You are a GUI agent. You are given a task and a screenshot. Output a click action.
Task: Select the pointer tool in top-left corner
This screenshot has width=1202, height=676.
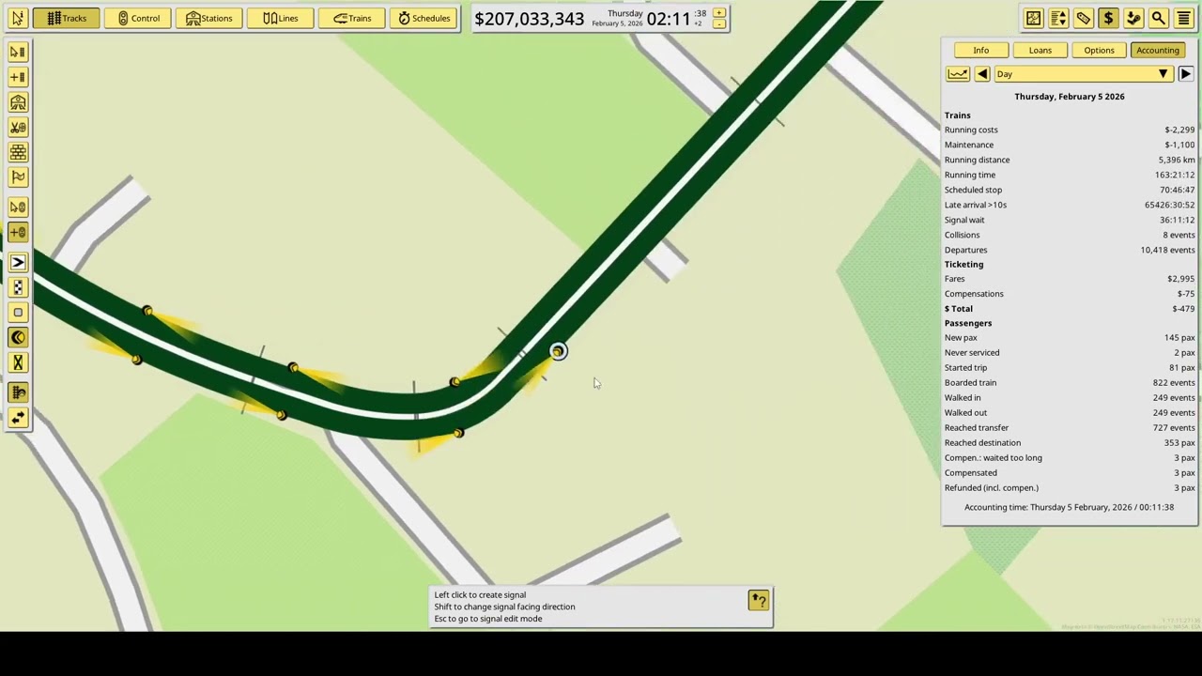(x=17, y=18)
